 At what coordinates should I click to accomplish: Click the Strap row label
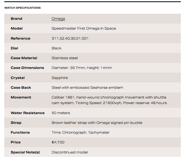(16, 123)
